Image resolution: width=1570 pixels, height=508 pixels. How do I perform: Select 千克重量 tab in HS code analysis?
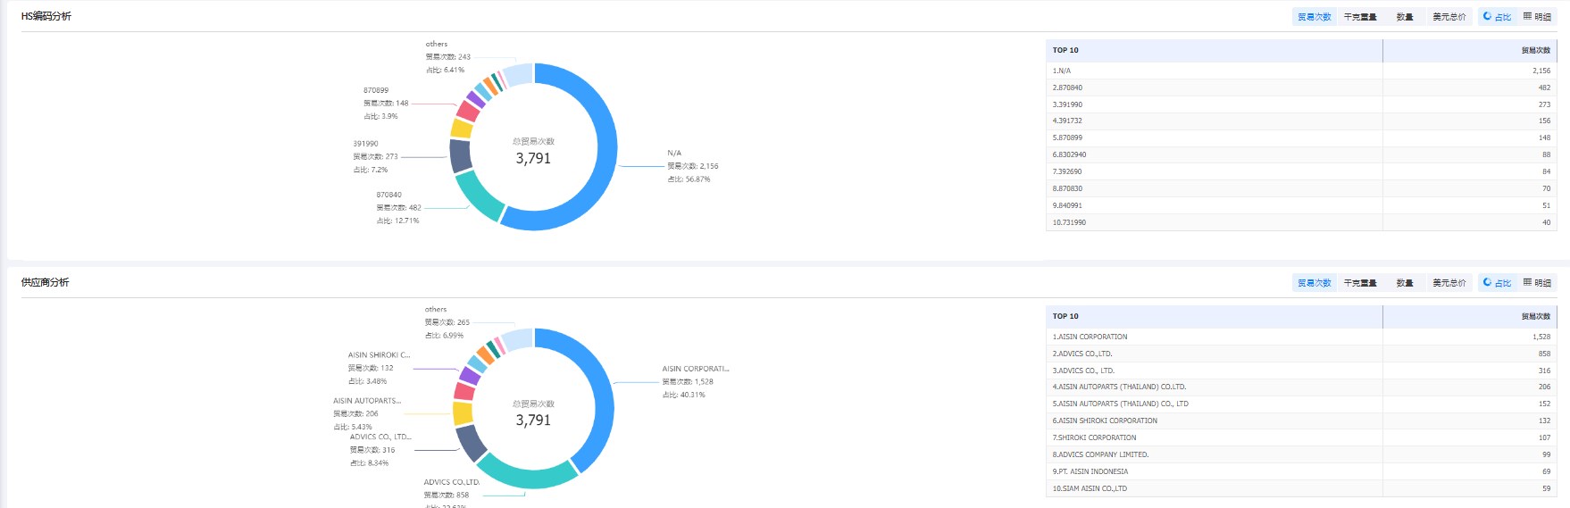pyautogui.click(x=1360, y=17)
